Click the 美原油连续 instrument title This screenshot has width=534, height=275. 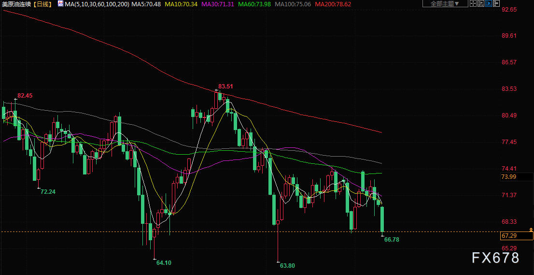(16, 4)
